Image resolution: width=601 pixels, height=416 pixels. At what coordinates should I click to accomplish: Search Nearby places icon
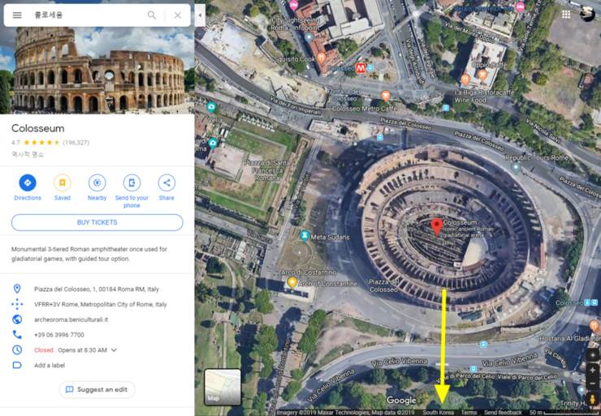(x=97, y=183)
